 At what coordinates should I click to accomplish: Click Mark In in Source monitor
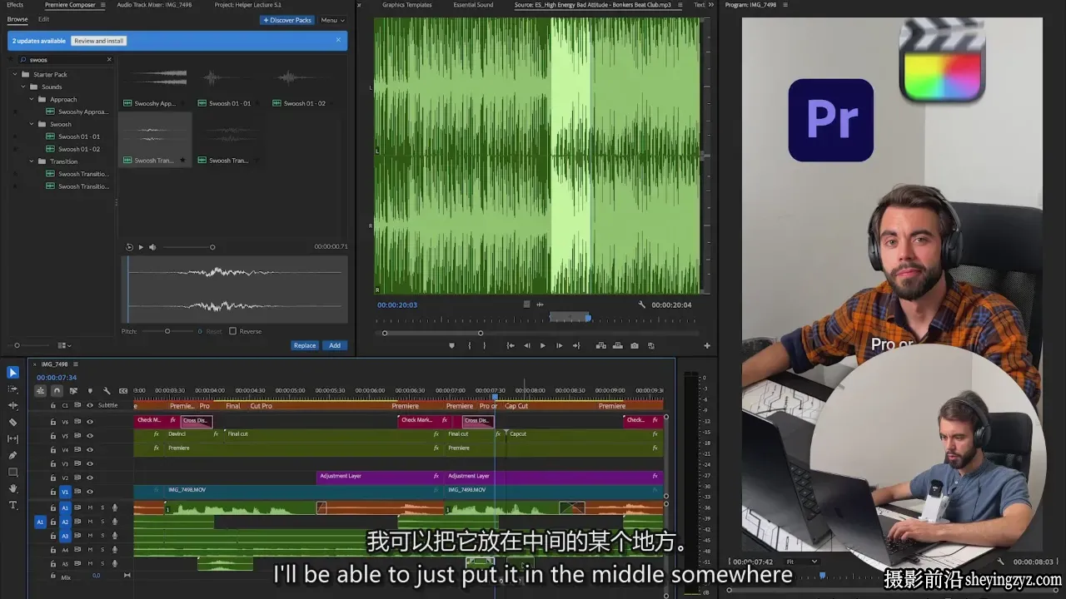[470, 345]
